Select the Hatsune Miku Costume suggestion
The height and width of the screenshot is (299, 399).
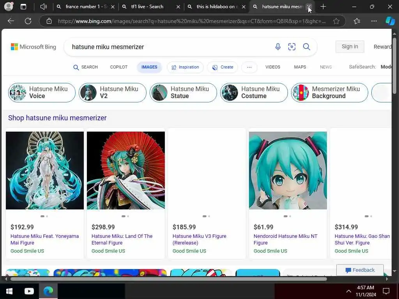tap(254, 93)
